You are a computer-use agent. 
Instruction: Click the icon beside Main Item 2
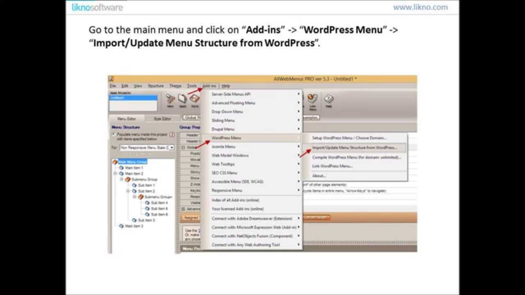121,173
